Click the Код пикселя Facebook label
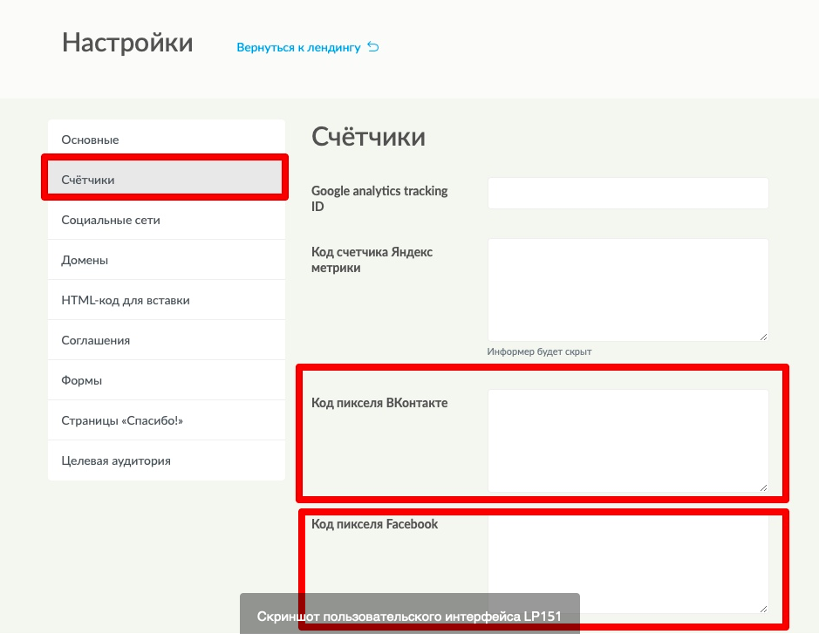The image size is (819, 634). [374, 524]
